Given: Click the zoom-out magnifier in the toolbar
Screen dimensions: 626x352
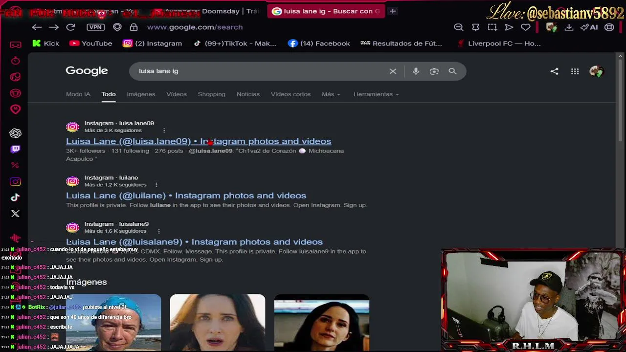Looking at the screenshot, I should click(x=459, y=27).
